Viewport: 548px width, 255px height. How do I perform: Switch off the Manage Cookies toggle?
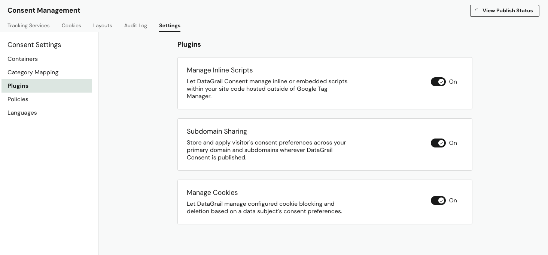438,200
